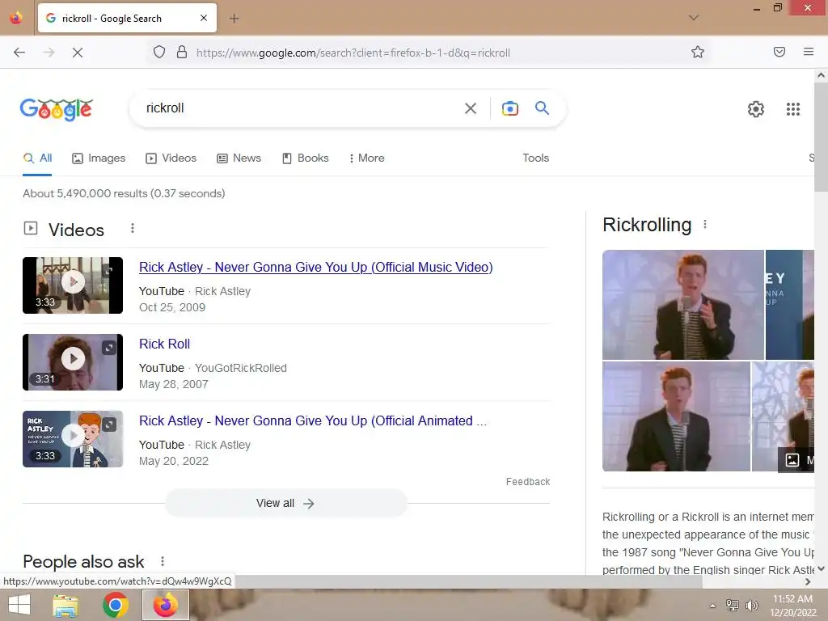
Task: Open Firefox application menu hamburger
Action: [x=808, y=52]
